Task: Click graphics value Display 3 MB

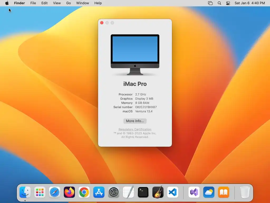Action: tap(144, 99)
